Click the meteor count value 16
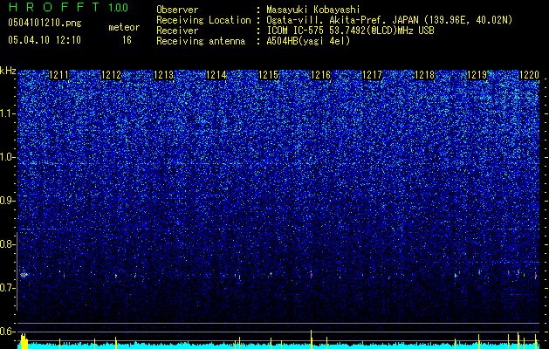The width and height of the screenshot is (549, 349). click(x=127, y=40)
